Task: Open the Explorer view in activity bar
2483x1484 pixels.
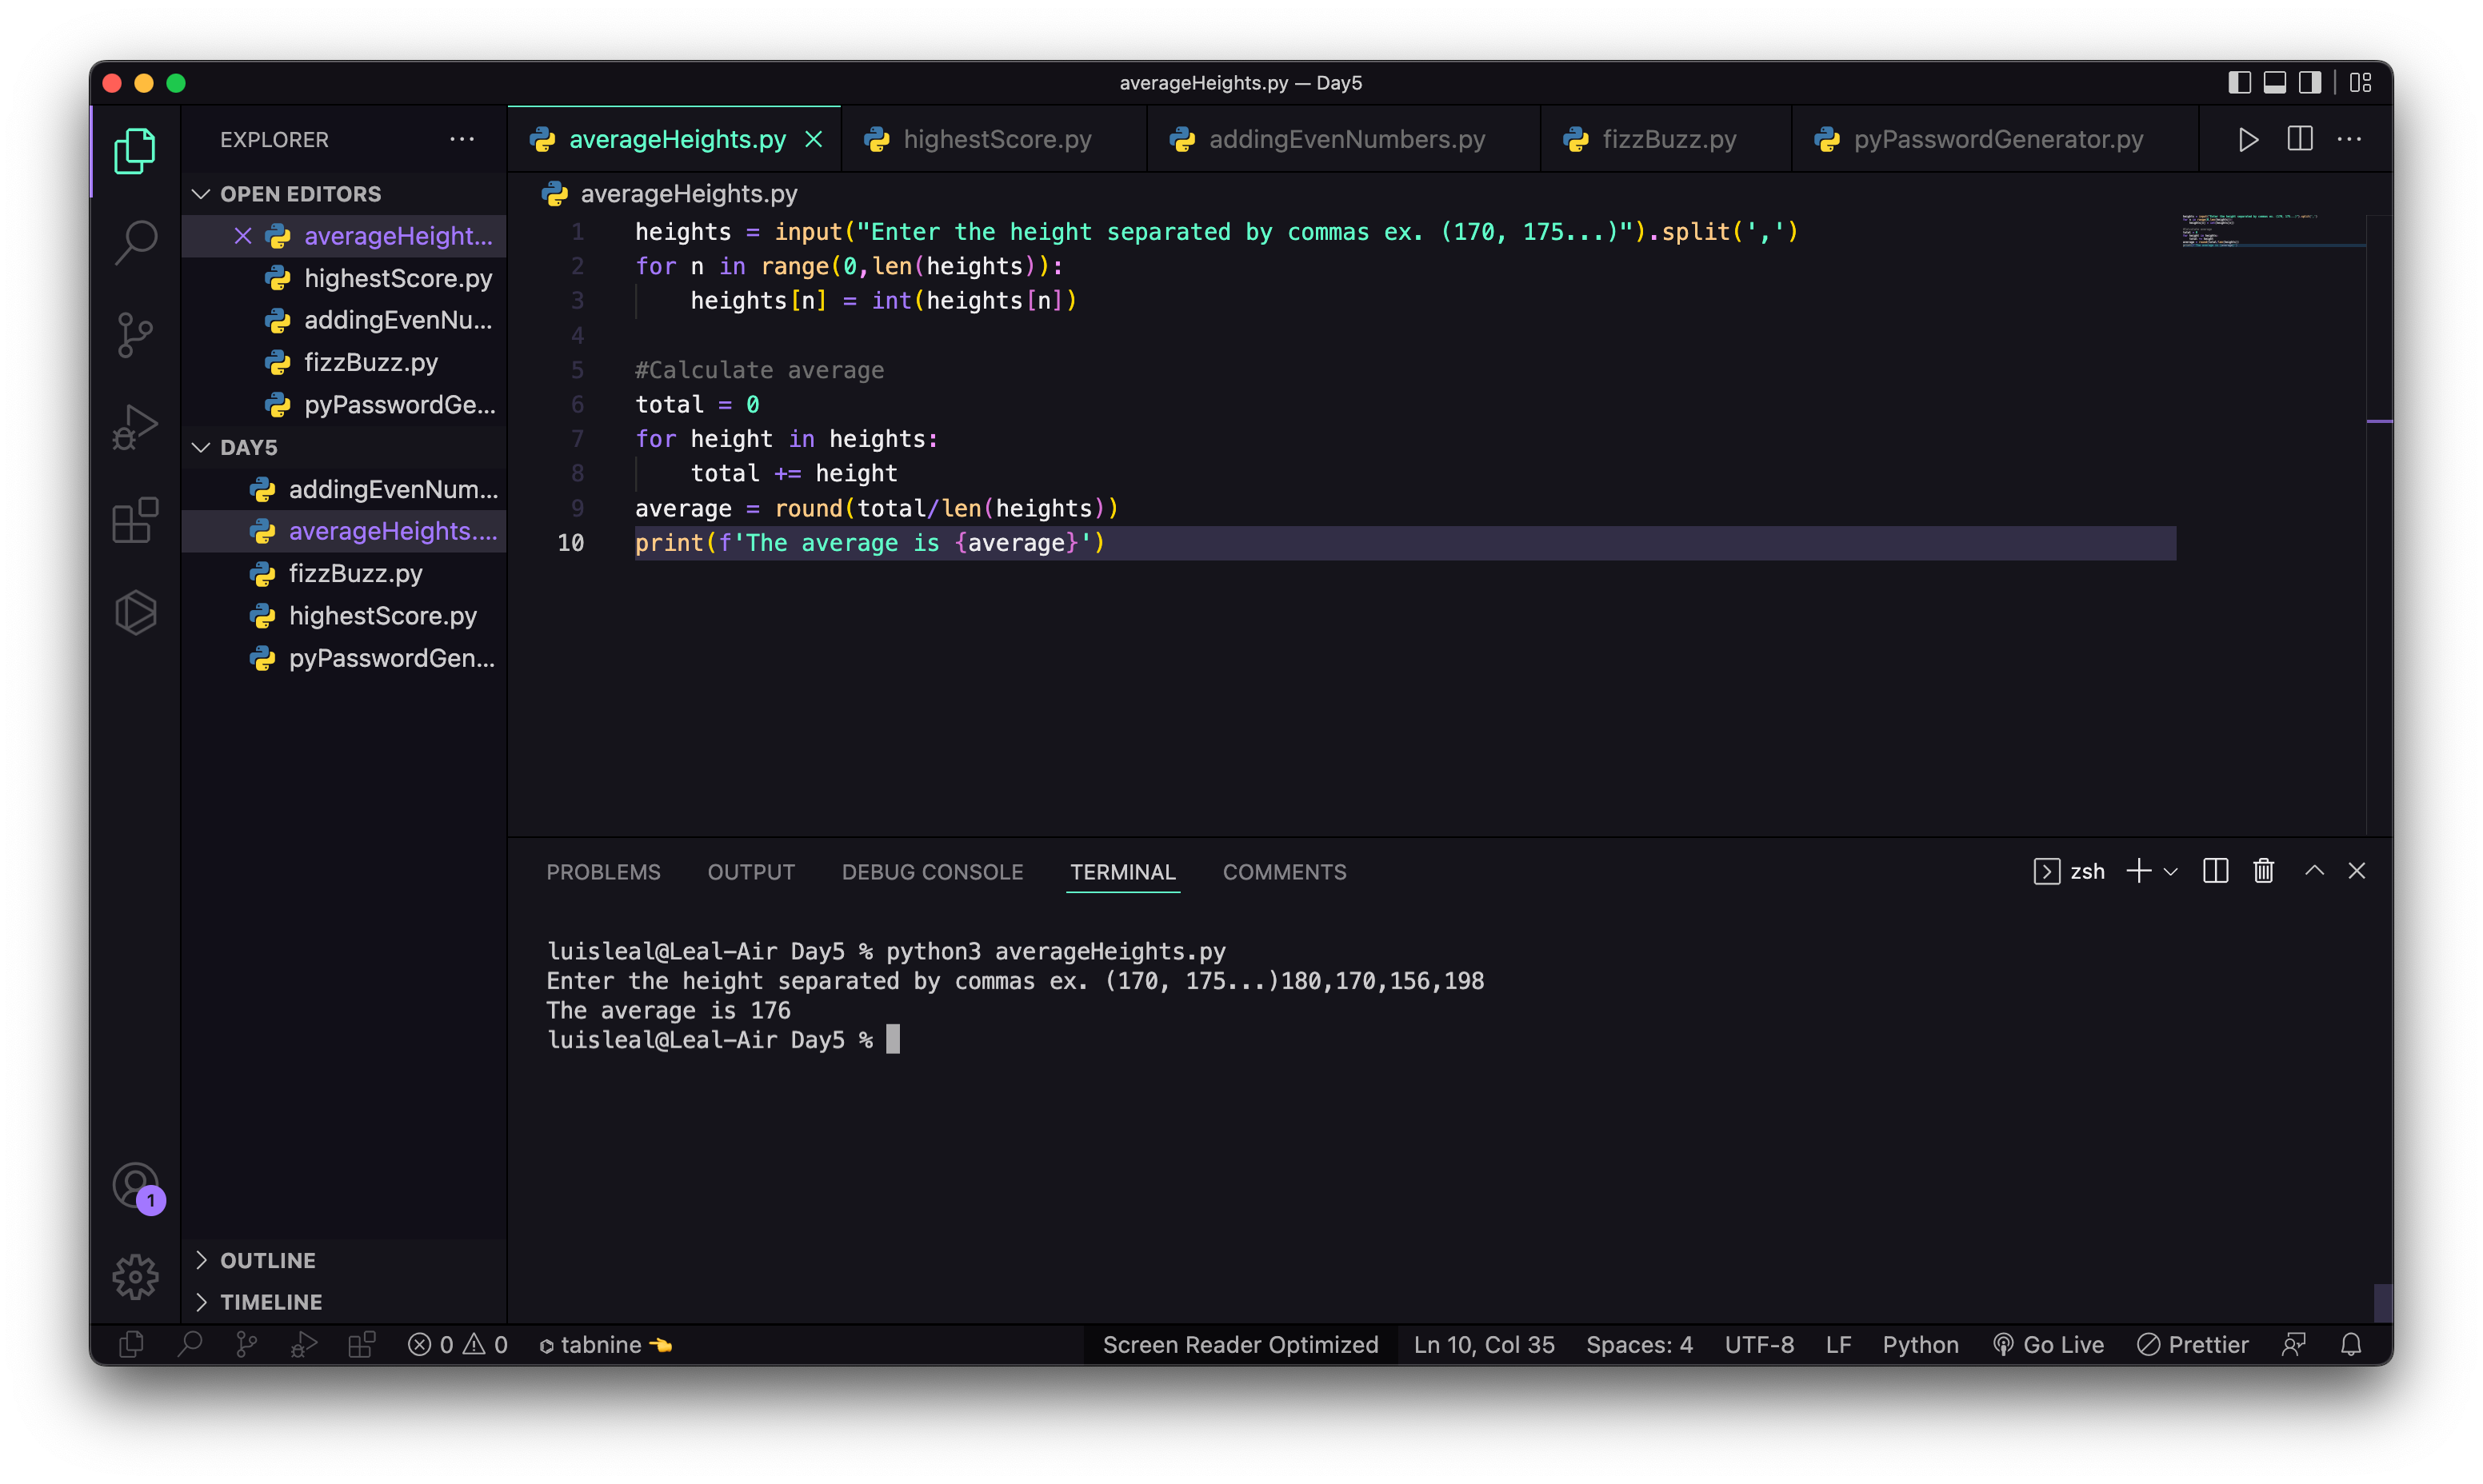Action: tap(135, 151)
